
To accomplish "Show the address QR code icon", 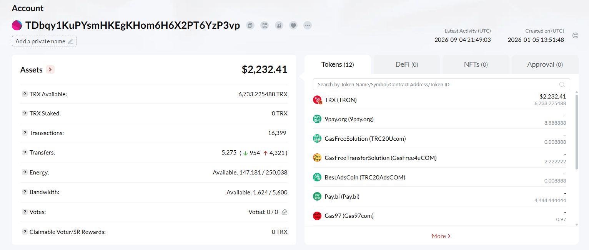I will click(x=265, y=26).
